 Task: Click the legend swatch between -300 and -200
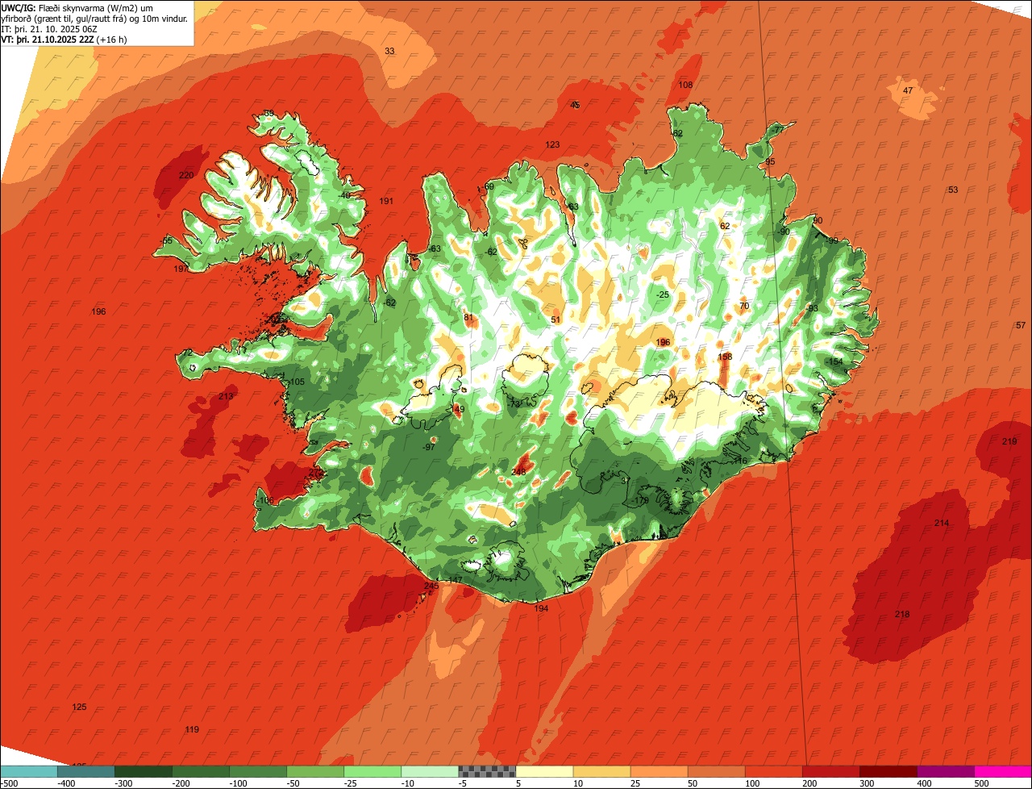pos(144,771)
